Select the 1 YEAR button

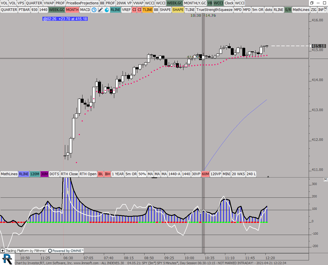point(118,174)
